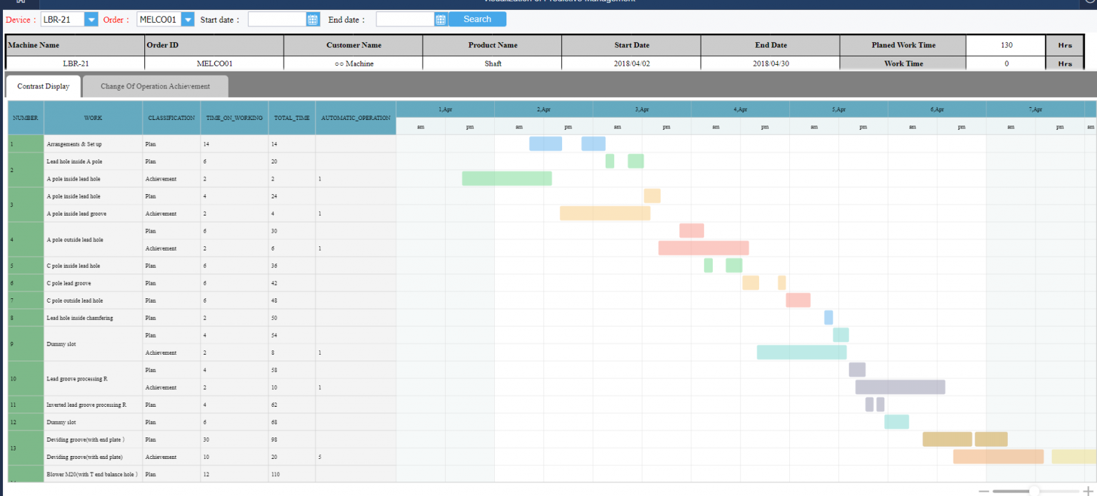The height and width of the screenshot is (496, 1097).
Task: Open the Order dropdown showing MELCO01
Action: click(189, 20)
